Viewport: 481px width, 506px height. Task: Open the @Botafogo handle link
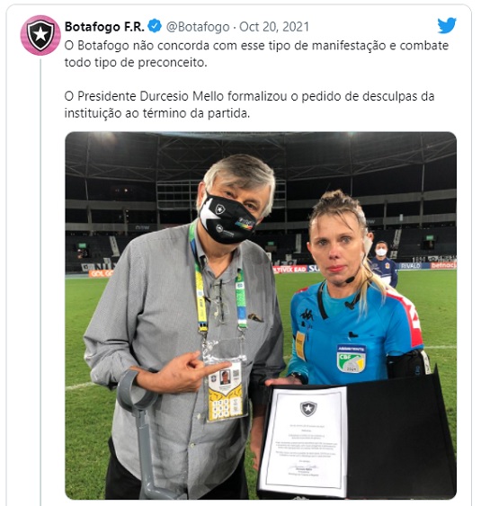tap(198, 26)
